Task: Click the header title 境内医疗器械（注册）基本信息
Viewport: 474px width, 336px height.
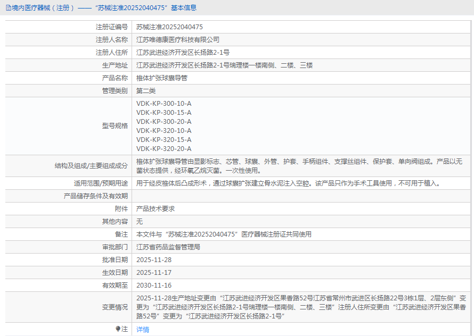Action: tap(104, 8)
